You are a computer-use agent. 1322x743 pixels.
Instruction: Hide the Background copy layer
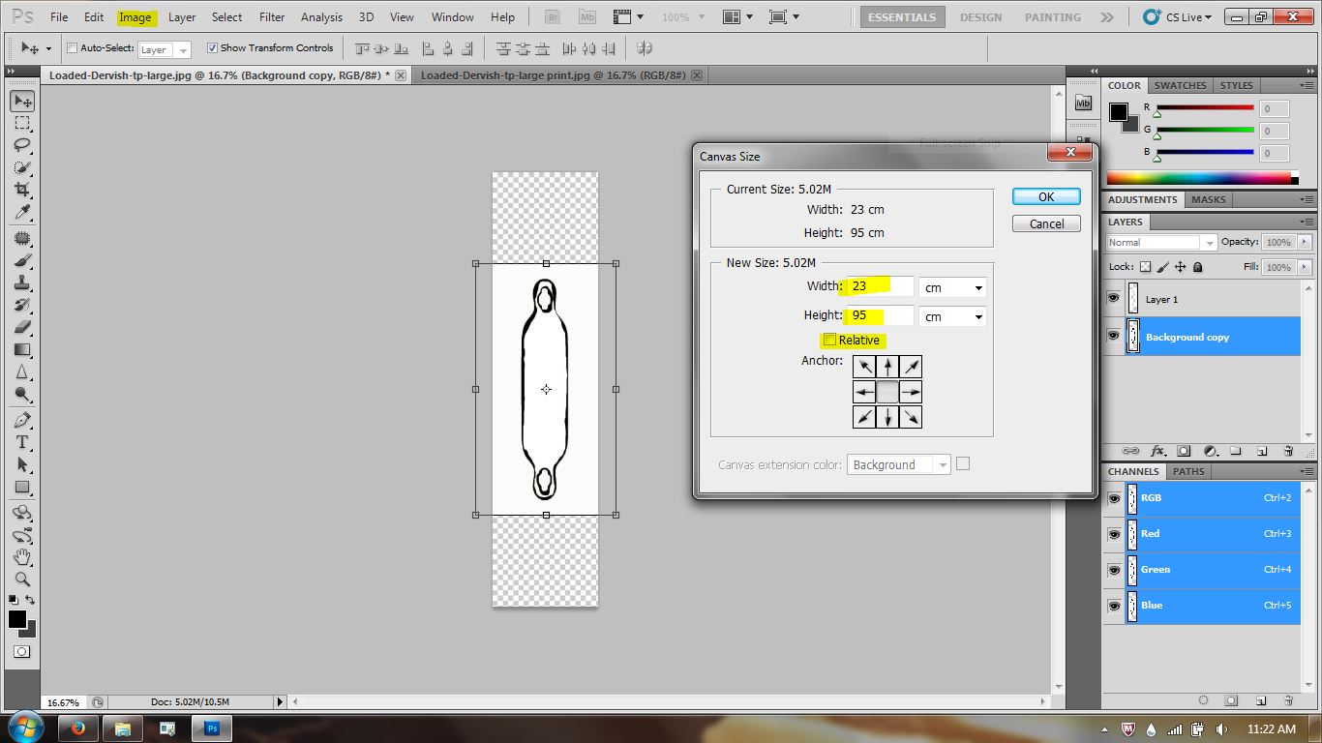click(x=1114, y=336)
